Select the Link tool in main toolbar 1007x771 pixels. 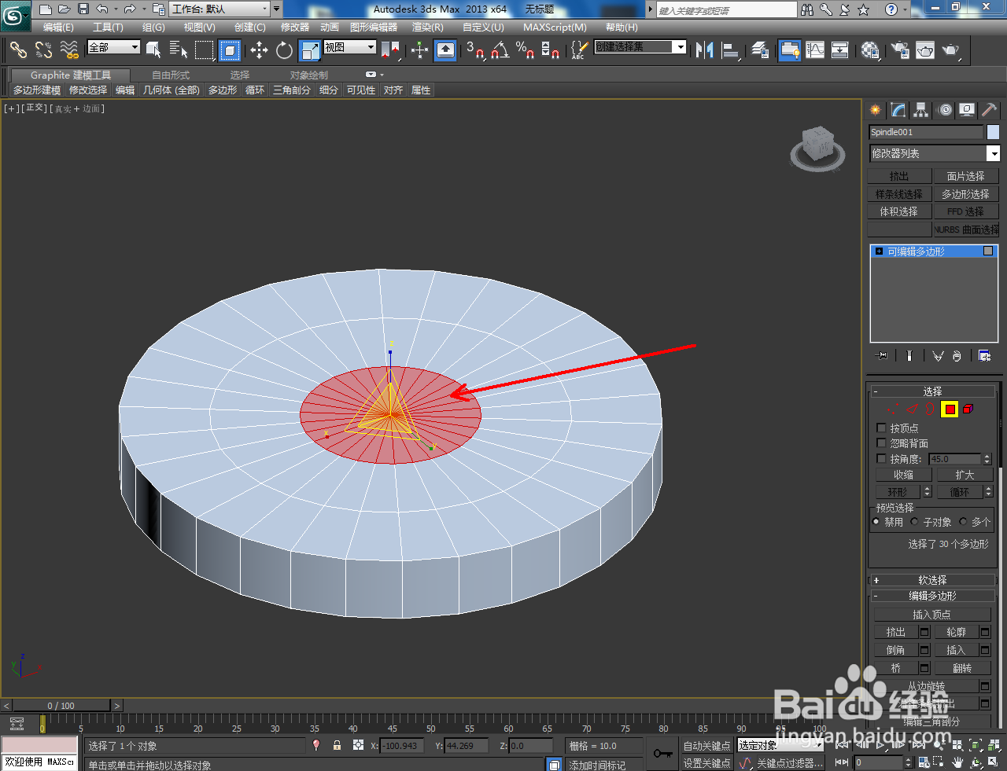point(18,50)
